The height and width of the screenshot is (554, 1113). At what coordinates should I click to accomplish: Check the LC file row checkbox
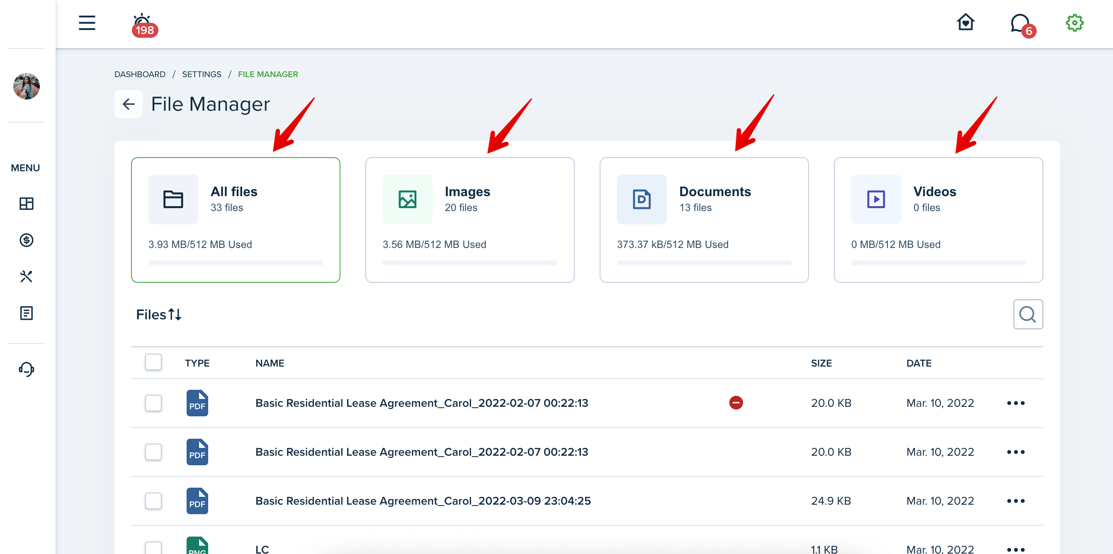point(153,548)
